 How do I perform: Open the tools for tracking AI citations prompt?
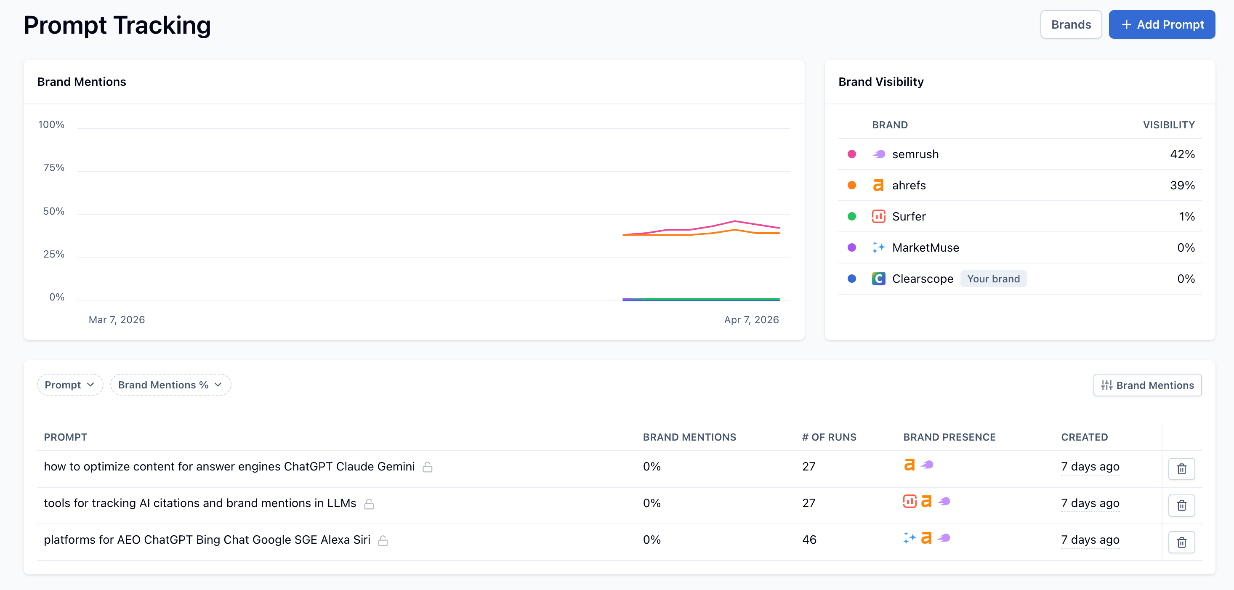coord(200,503)
